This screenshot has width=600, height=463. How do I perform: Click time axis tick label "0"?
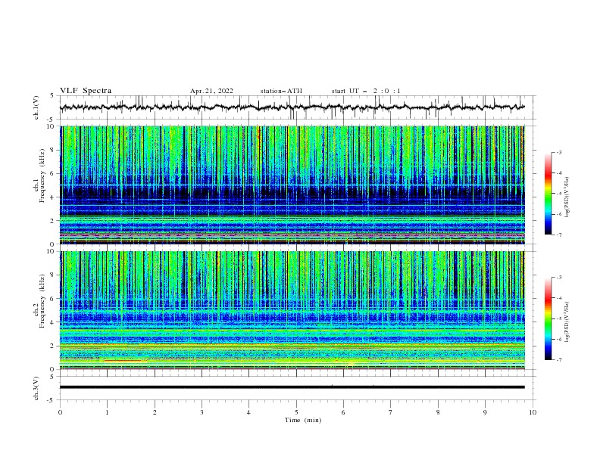60,412
